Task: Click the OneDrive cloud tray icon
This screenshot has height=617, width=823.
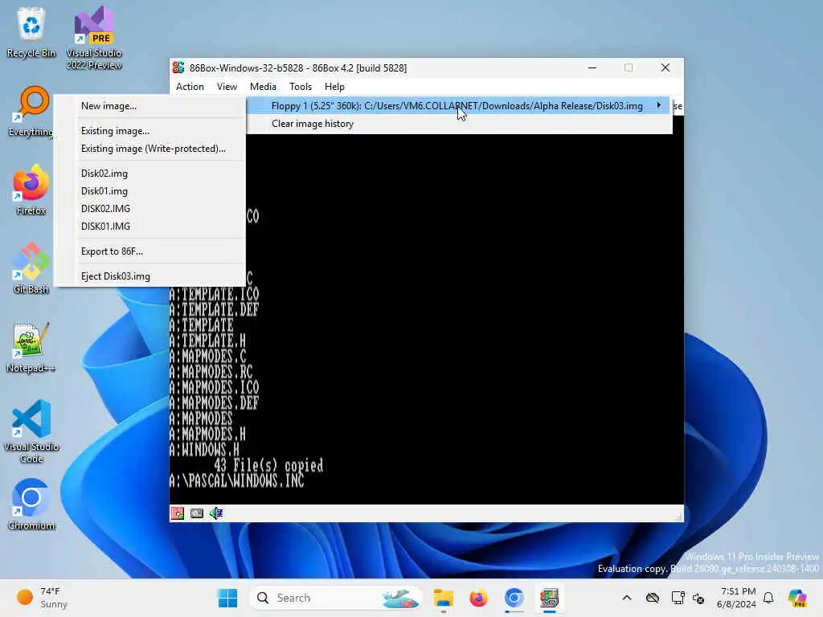Action: point(653,598)
